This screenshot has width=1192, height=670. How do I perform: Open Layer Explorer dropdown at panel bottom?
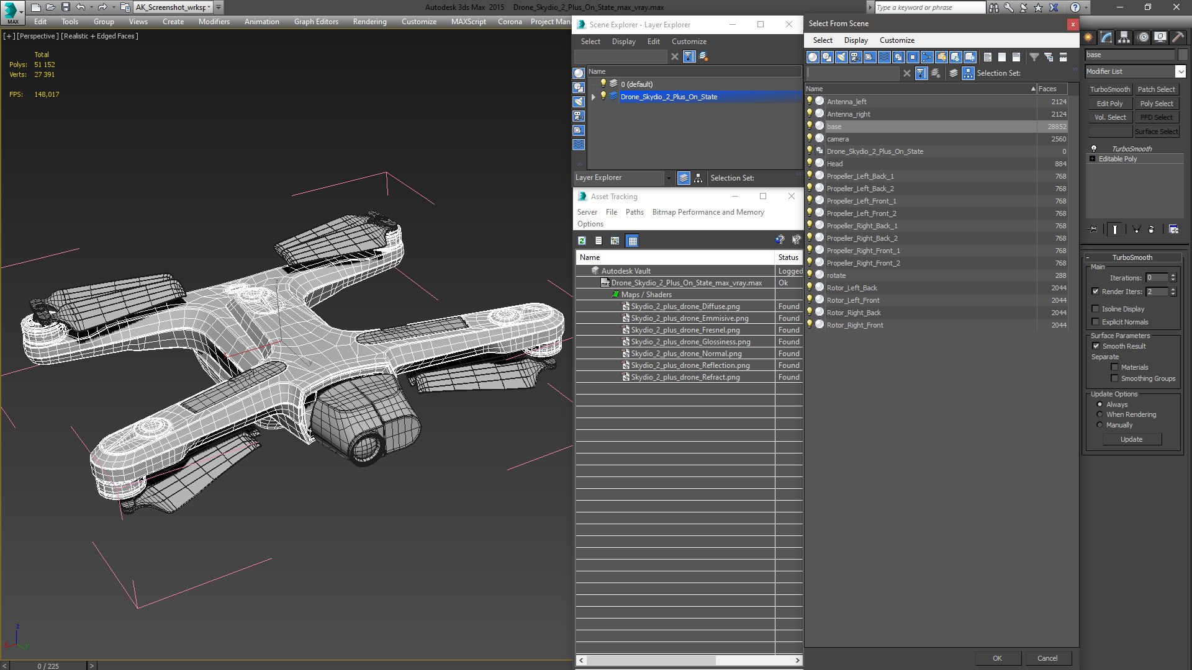point(668,178)
